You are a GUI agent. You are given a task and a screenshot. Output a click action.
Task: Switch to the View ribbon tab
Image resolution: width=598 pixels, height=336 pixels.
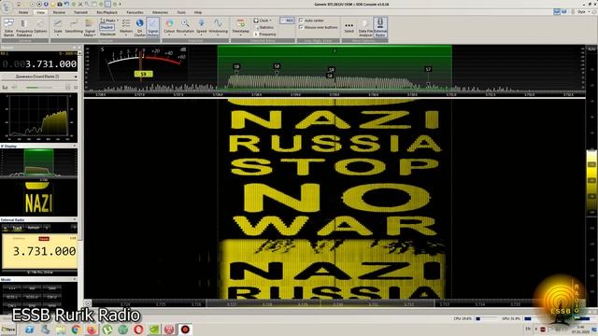pyautogui.click(x=40, y=12)
